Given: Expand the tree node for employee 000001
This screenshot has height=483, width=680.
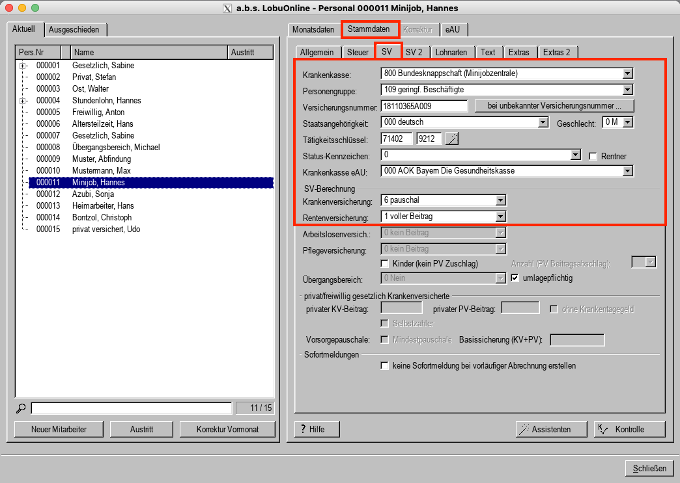Looking at the screenshot, I should point(23,66).
